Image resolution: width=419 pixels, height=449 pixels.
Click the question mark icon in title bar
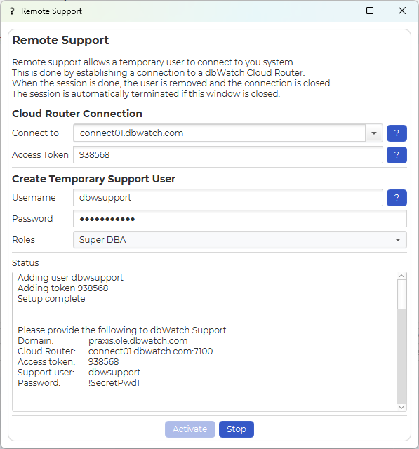(x=12, y=11)
